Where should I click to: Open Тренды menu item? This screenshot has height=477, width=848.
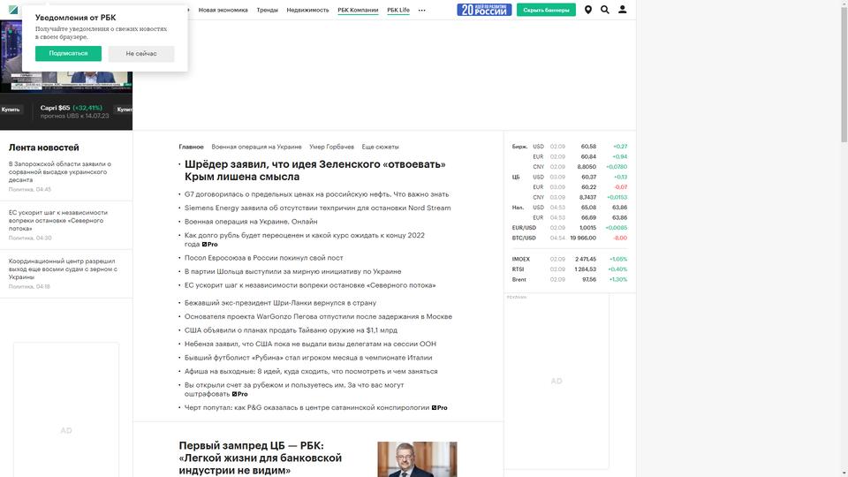267,11
